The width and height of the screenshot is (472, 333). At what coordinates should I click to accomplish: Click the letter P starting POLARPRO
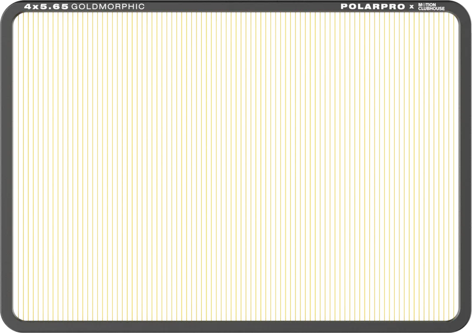pyautogui.click(x=344, y=6)
